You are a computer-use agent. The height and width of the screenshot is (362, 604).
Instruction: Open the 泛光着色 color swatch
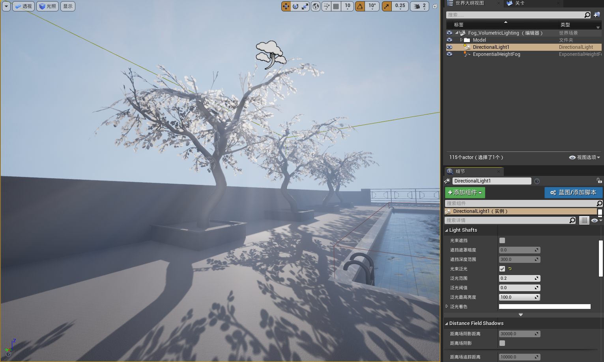544,306
